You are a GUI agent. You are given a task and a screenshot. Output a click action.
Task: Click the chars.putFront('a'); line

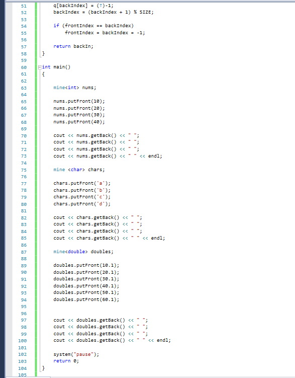click(x=82, y=183)
